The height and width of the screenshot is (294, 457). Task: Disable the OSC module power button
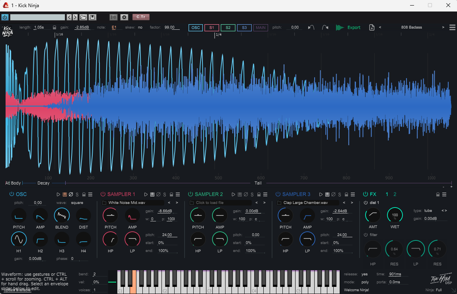[12, 194]
